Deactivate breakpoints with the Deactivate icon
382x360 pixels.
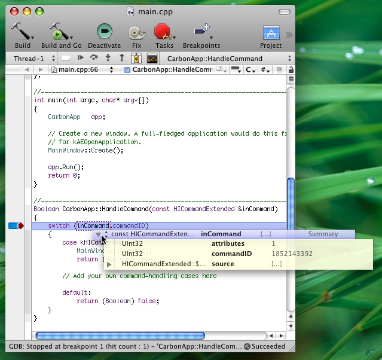point(104,32)
